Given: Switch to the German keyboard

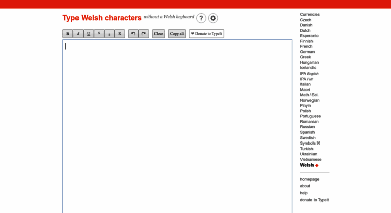Looking at the screenshot, I should [x=307, y=52].
